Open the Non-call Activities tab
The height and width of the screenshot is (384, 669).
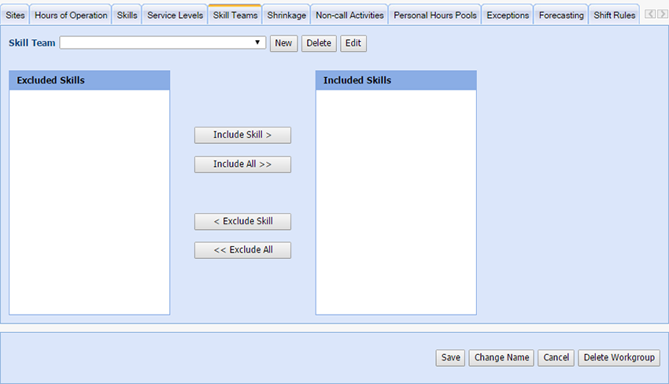pos(349,15)
